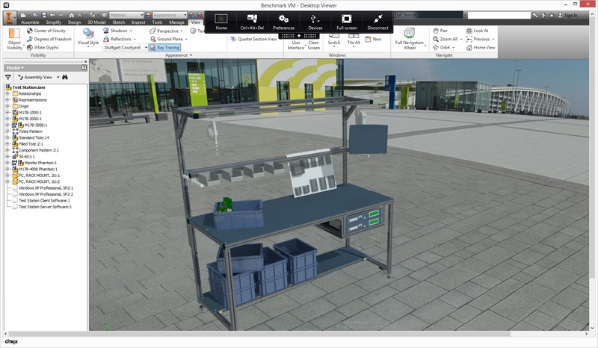
Task: Open the Assembly View dropdown
Action: pyautogui.click(x=38, y=77)
